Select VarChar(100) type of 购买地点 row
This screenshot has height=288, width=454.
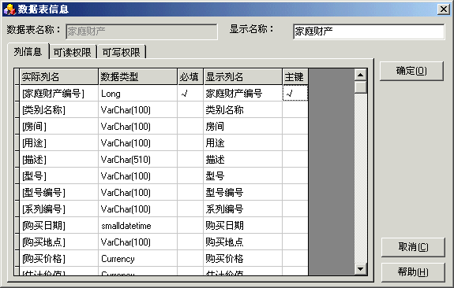coord(138,242)
